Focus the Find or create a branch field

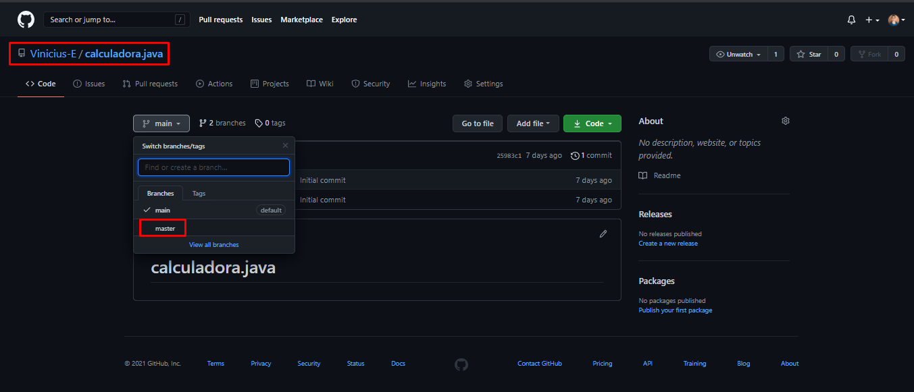coord(213,167)
